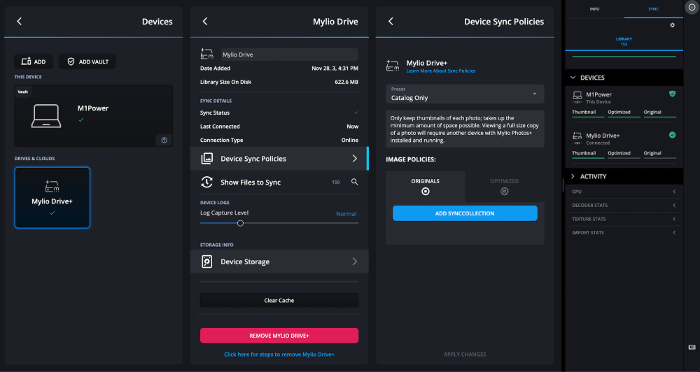This screenshot has height=372, width=700.
Task: Open the Preset Catalog Only dropdown
Action: [465, 94]
